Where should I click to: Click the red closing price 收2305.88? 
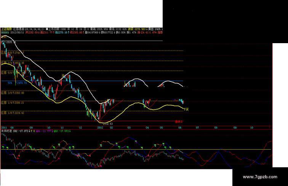(x=78, y=32)
